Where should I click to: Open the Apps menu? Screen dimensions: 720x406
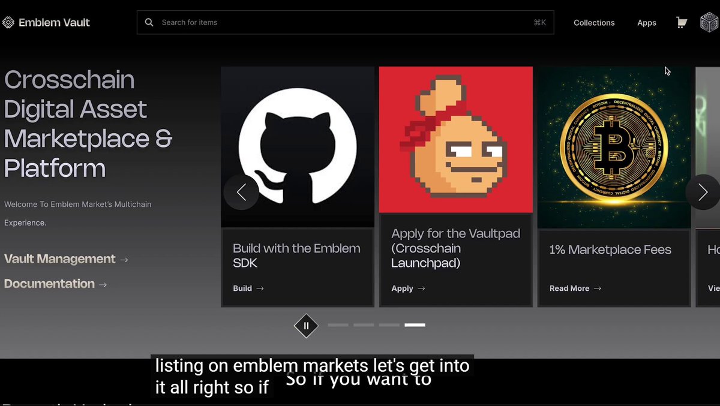647,23
